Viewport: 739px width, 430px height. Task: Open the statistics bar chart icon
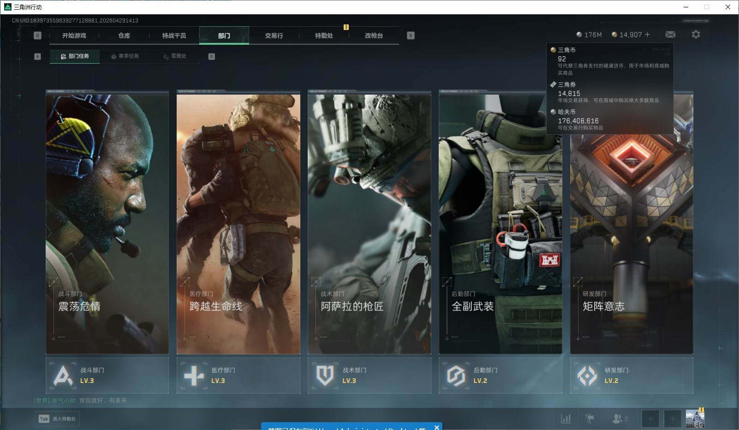point(566,418)
